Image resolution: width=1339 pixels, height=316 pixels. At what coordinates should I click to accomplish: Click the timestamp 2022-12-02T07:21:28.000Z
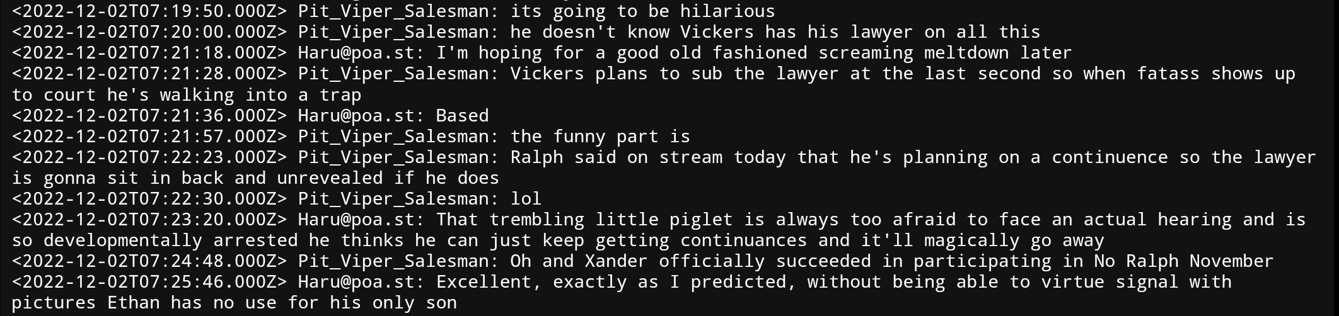[x=149, y=74]
